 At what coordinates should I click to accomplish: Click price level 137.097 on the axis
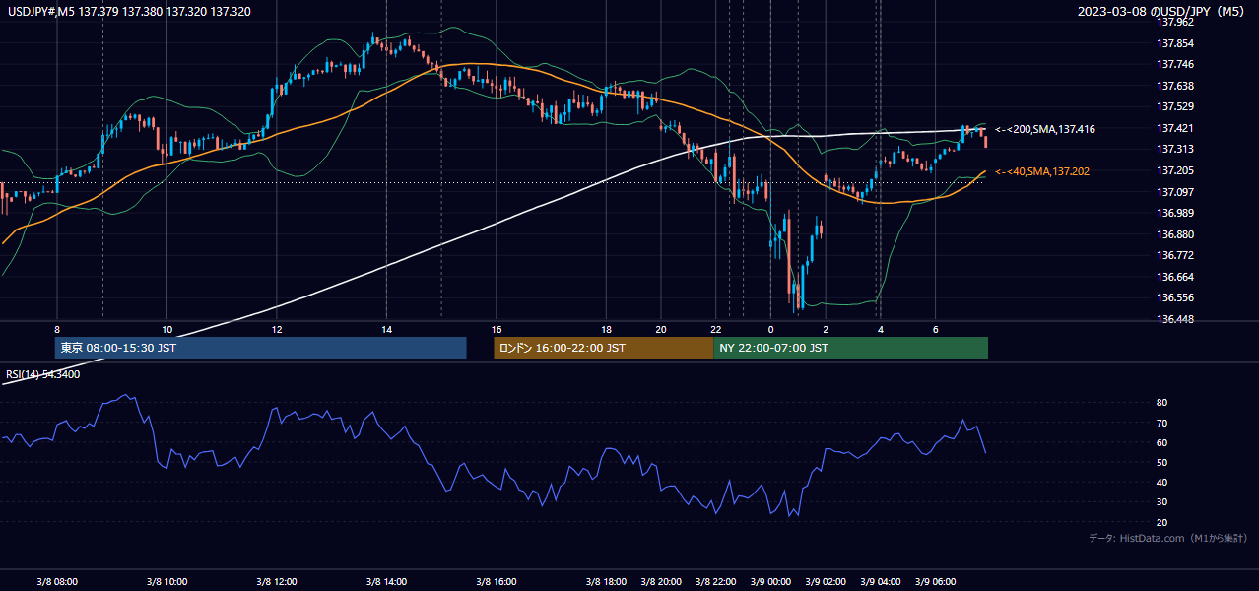pyautogui.click(x=1175, y=192)
